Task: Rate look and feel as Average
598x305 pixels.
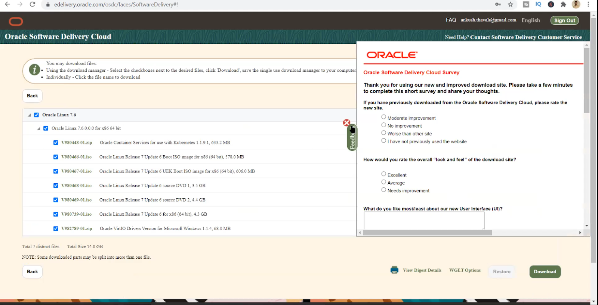Action: pos(383,182)
